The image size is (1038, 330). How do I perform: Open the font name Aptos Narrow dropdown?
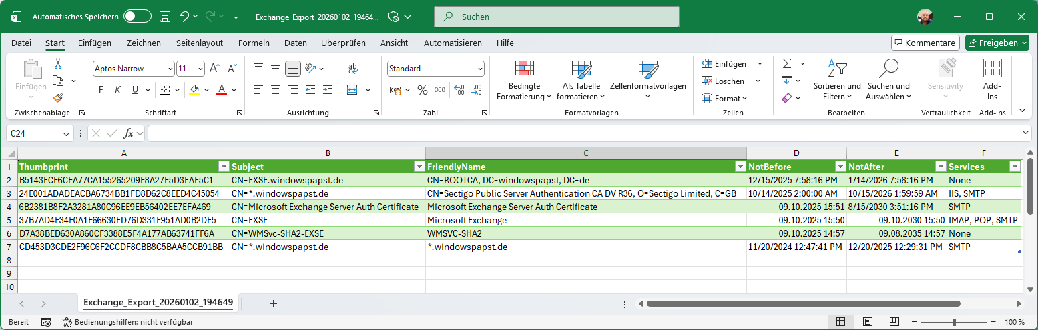click(170, 69)
